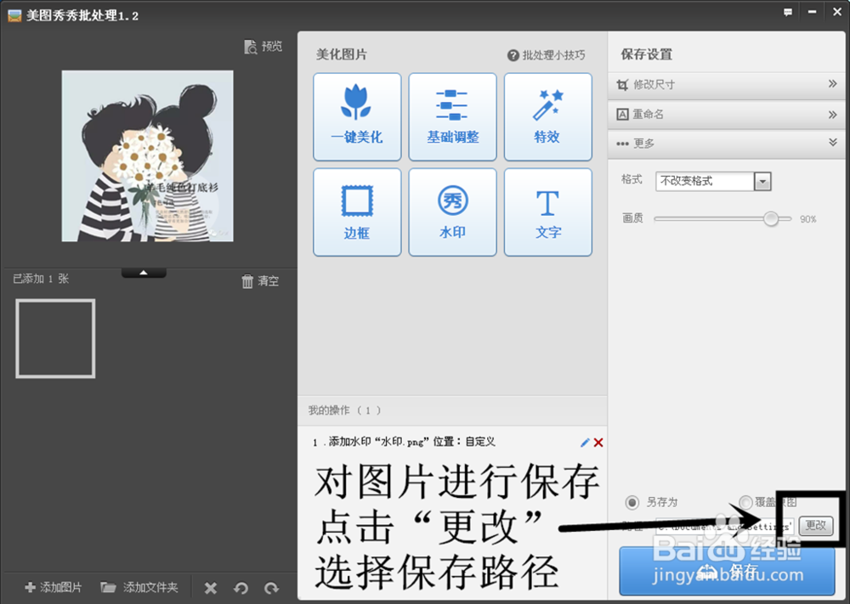Open the 特效 special effects tool
The width and height of the screenshot is (850, 604).
click(548, 116)
